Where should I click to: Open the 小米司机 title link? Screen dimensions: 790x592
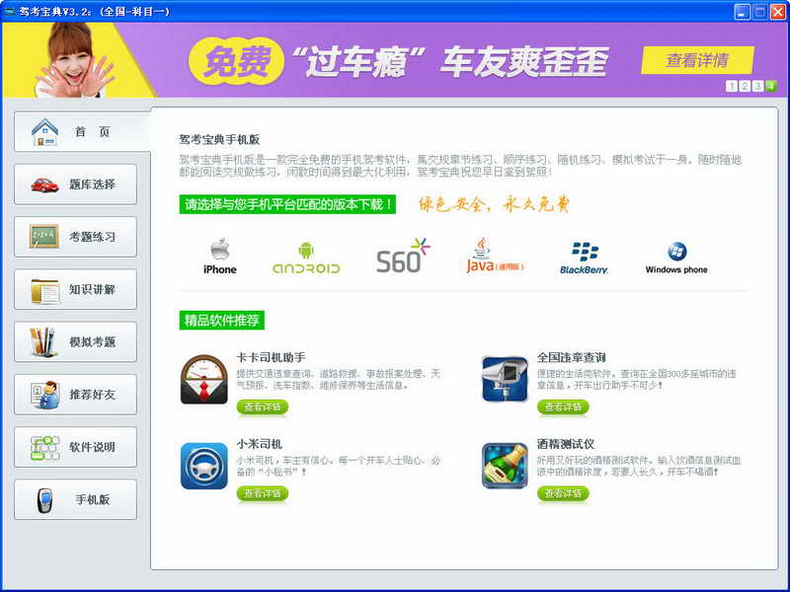(260, 444)
